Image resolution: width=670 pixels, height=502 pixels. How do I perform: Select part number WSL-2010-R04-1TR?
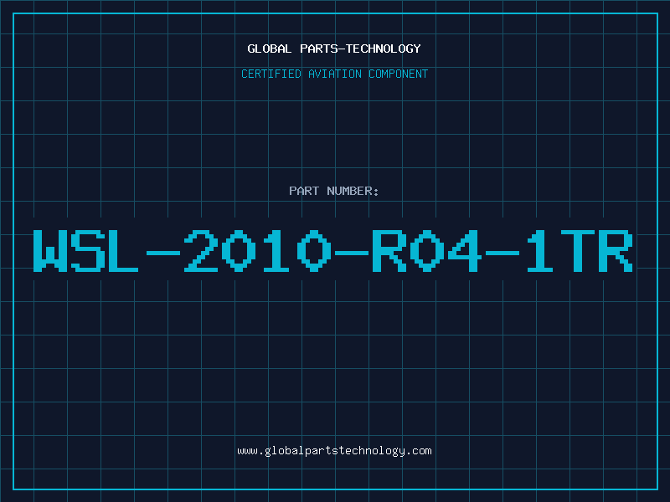pyautogui.click(x=333, y=250)
